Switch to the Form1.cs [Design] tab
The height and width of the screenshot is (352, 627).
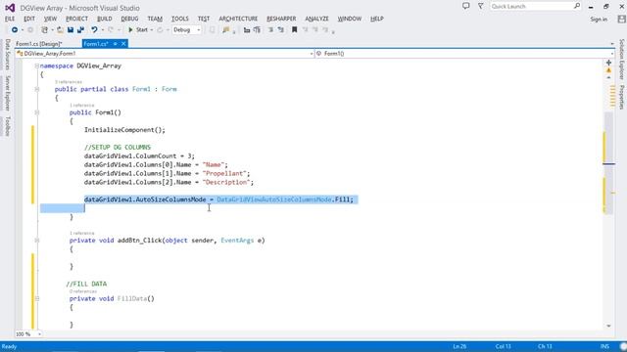point(39,44)
